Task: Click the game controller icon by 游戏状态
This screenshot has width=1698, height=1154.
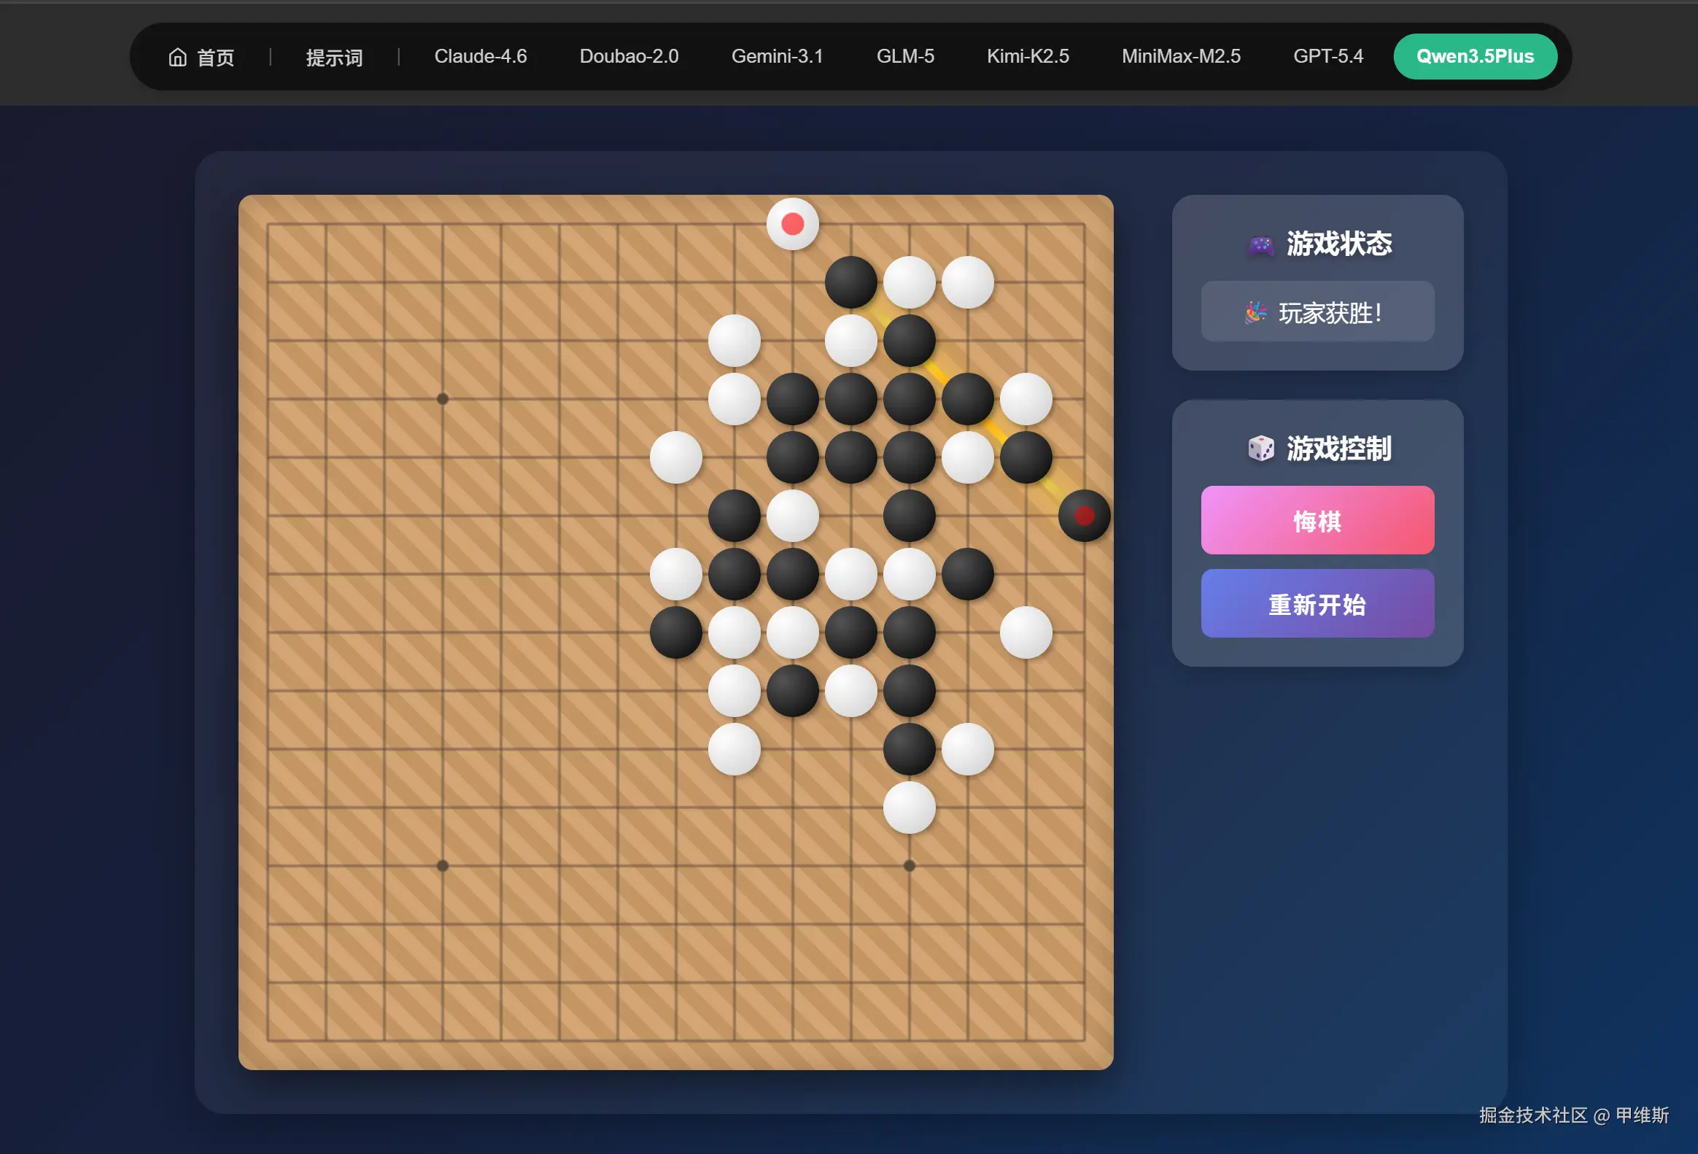Action: pos(1260,244)
